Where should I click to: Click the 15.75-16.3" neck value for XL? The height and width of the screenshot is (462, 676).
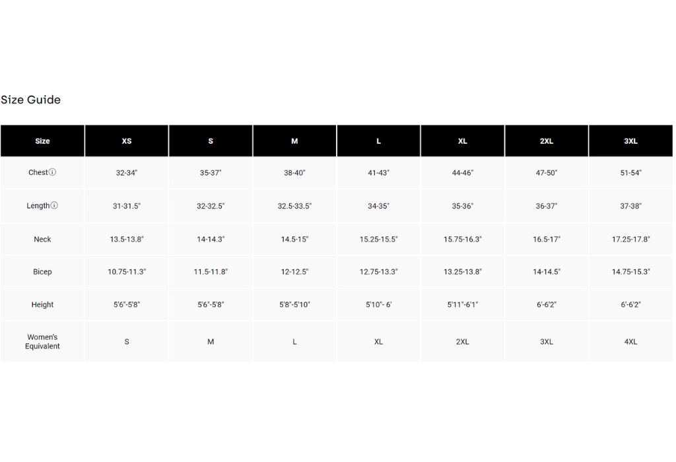pos(462,239)
